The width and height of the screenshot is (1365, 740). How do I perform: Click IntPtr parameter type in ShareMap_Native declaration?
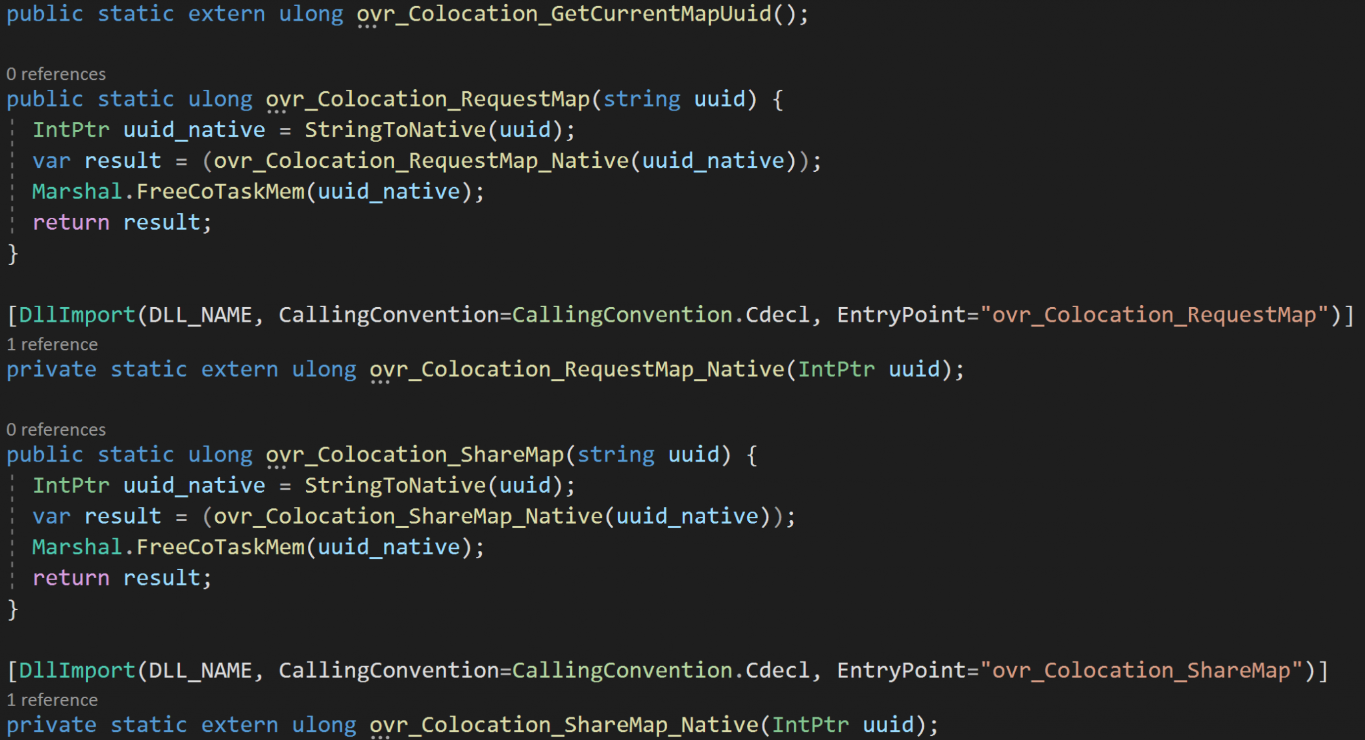pos(810,725)
